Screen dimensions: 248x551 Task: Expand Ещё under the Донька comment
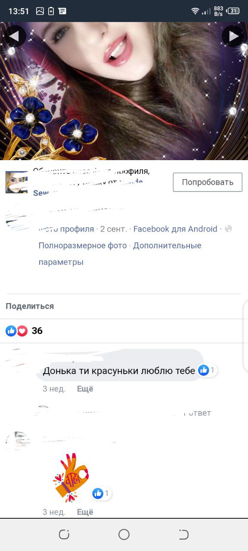click(x=85, y=389)
